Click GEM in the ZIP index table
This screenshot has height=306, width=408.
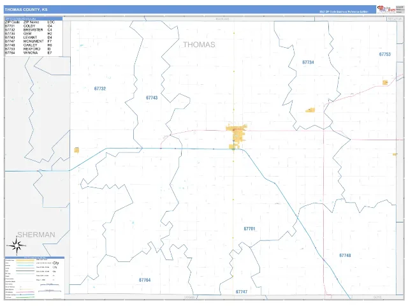27,34
